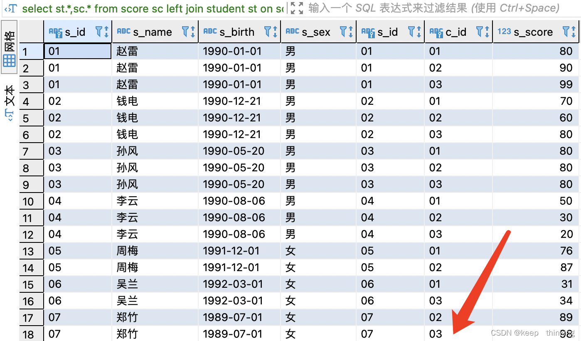Switch to the 文本 text view tab
Viewport: 581px width, 341px height.
point(10,103)
